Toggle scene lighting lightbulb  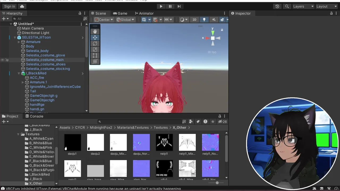[x=204, y=20]
